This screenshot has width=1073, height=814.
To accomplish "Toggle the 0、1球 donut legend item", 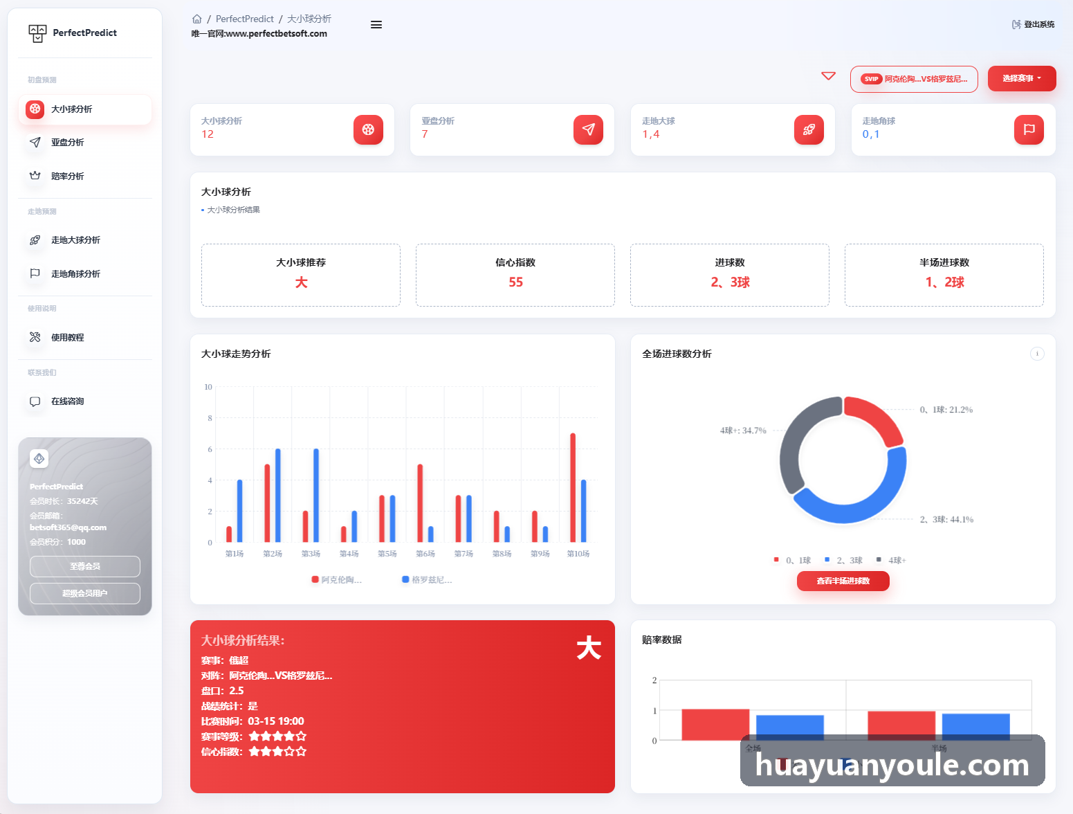I will [x=792, y=560].
